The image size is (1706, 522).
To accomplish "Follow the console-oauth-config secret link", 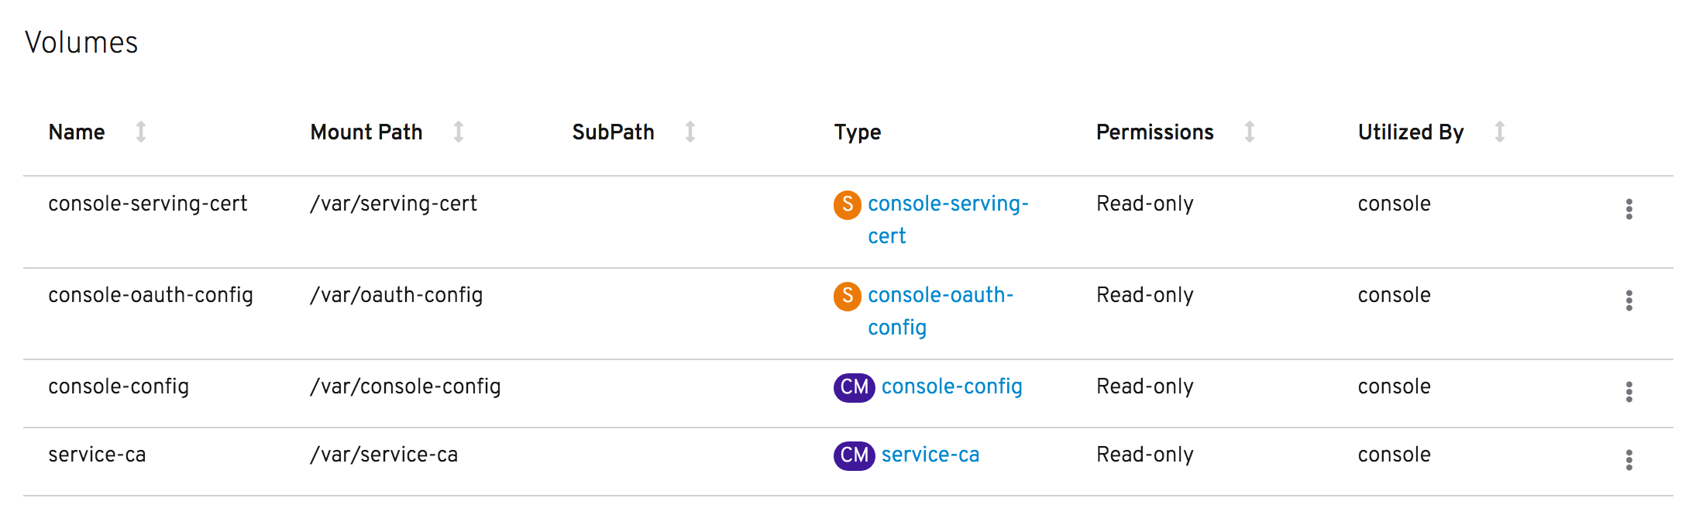I will coord(940,296).
